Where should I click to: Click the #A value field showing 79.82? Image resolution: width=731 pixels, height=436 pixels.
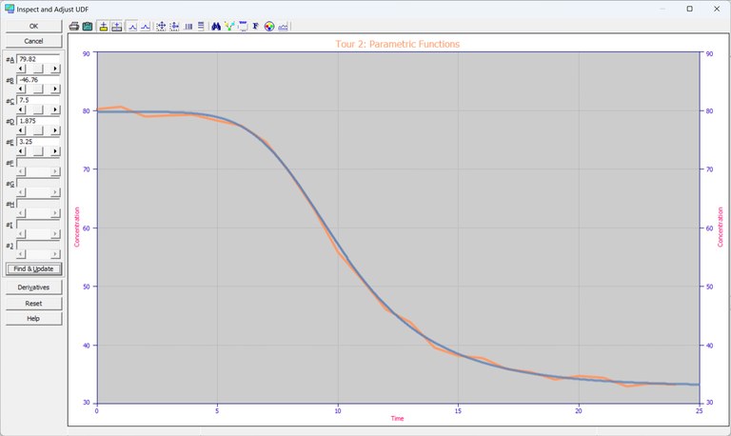[38, 59]
